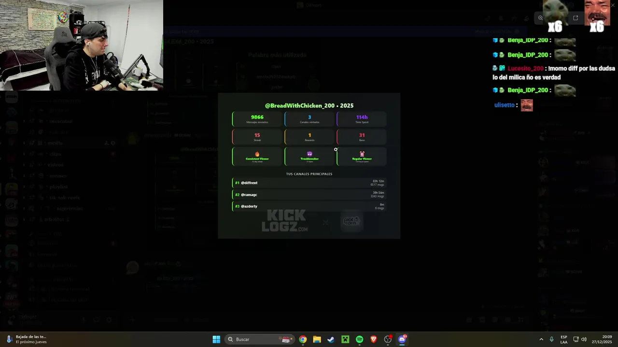This screenshot has width=618, height=347.
Task: Click the microphone tray icon
Action: (x=551, y=339)
